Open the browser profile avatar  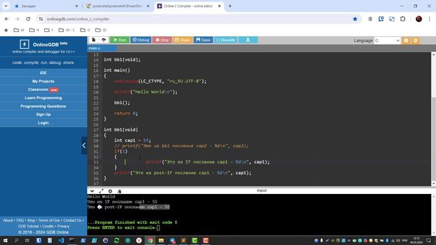click(x=418, y=19)
